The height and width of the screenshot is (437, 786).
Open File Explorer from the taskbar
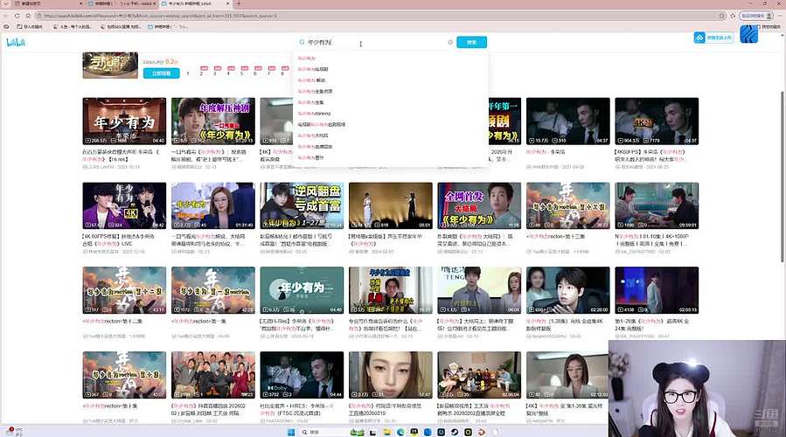point(387,432)
